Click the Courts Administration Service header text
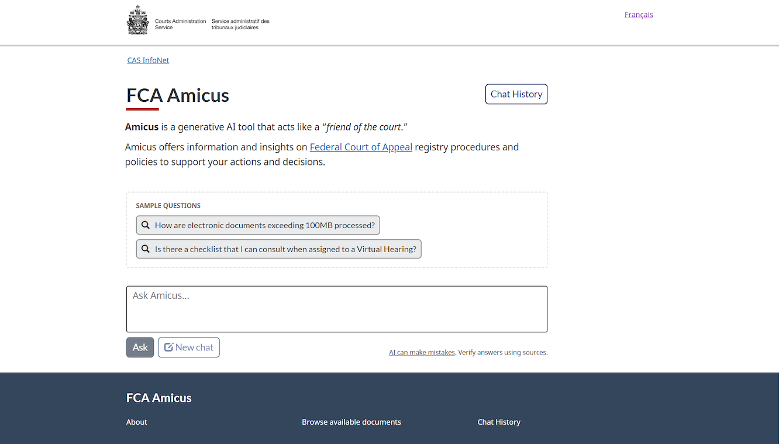Viewport: 779px width, 444px height. click(x=180, y=24)
